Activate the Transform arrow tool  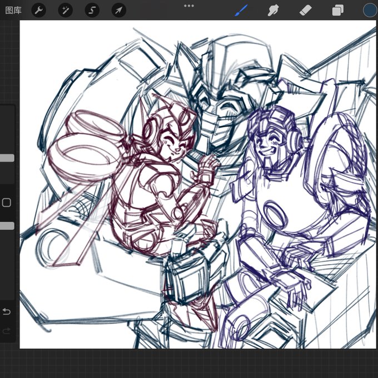pos(119,11)
